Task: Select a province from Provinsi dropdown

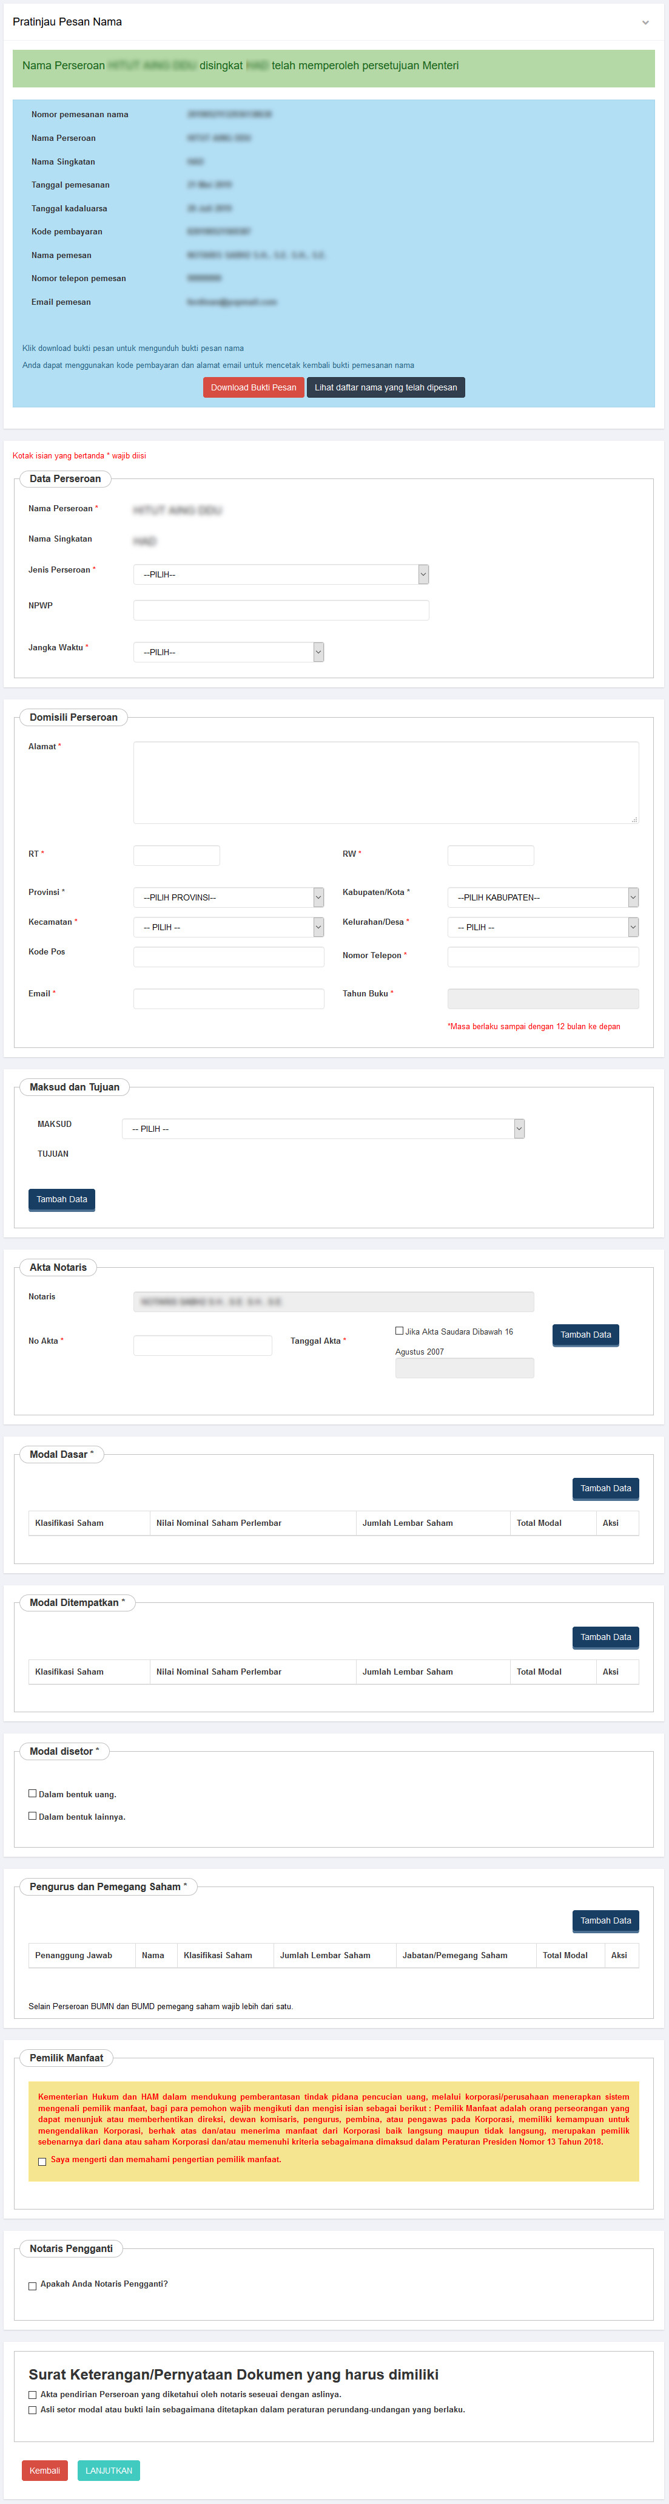Action: pos(228,897)
